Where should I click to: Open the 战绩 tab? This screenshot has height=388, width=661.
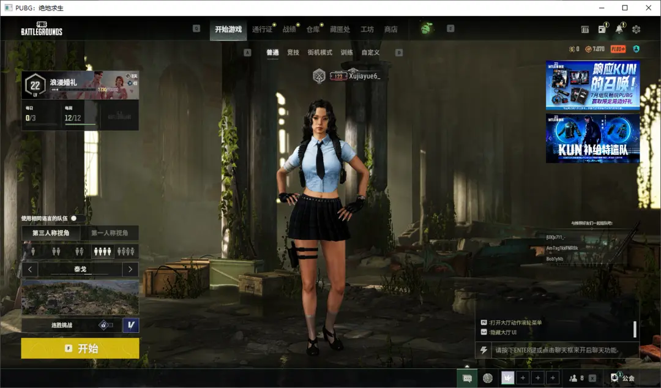coord(289,29)
